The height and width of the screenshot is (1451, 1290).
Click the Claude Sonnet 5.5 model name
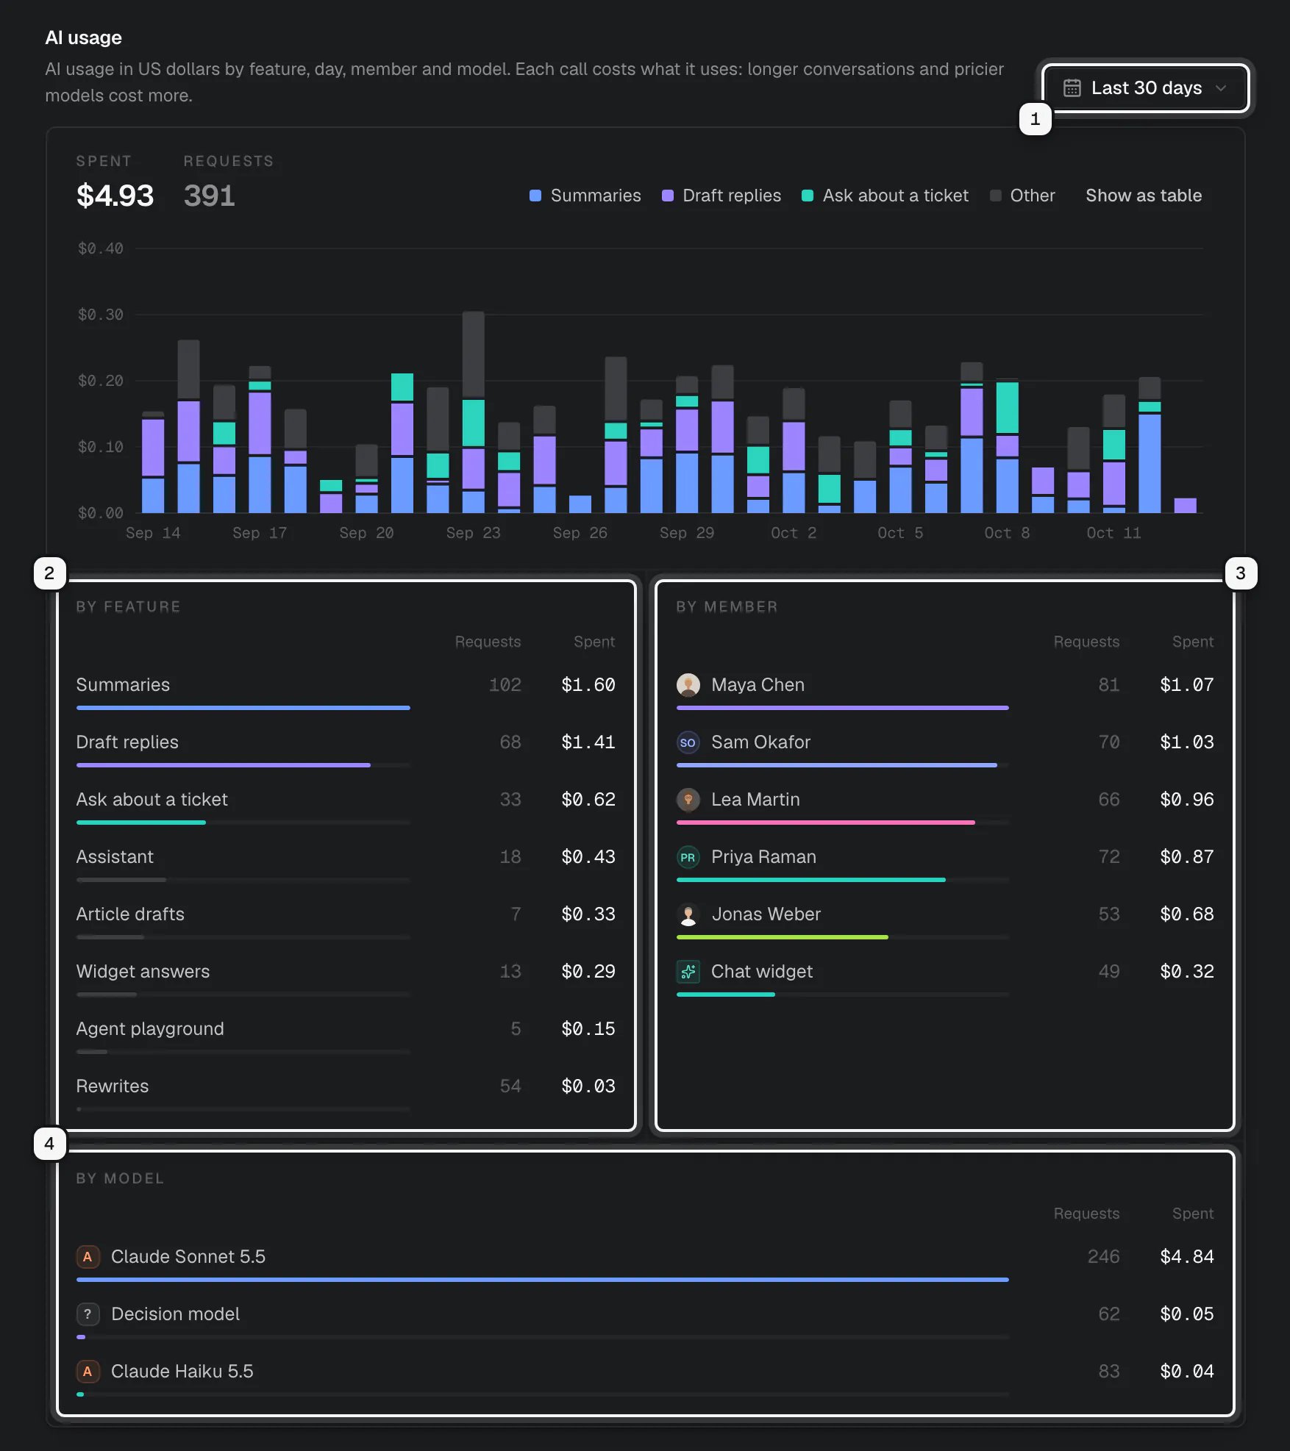tap(188, 1257)
